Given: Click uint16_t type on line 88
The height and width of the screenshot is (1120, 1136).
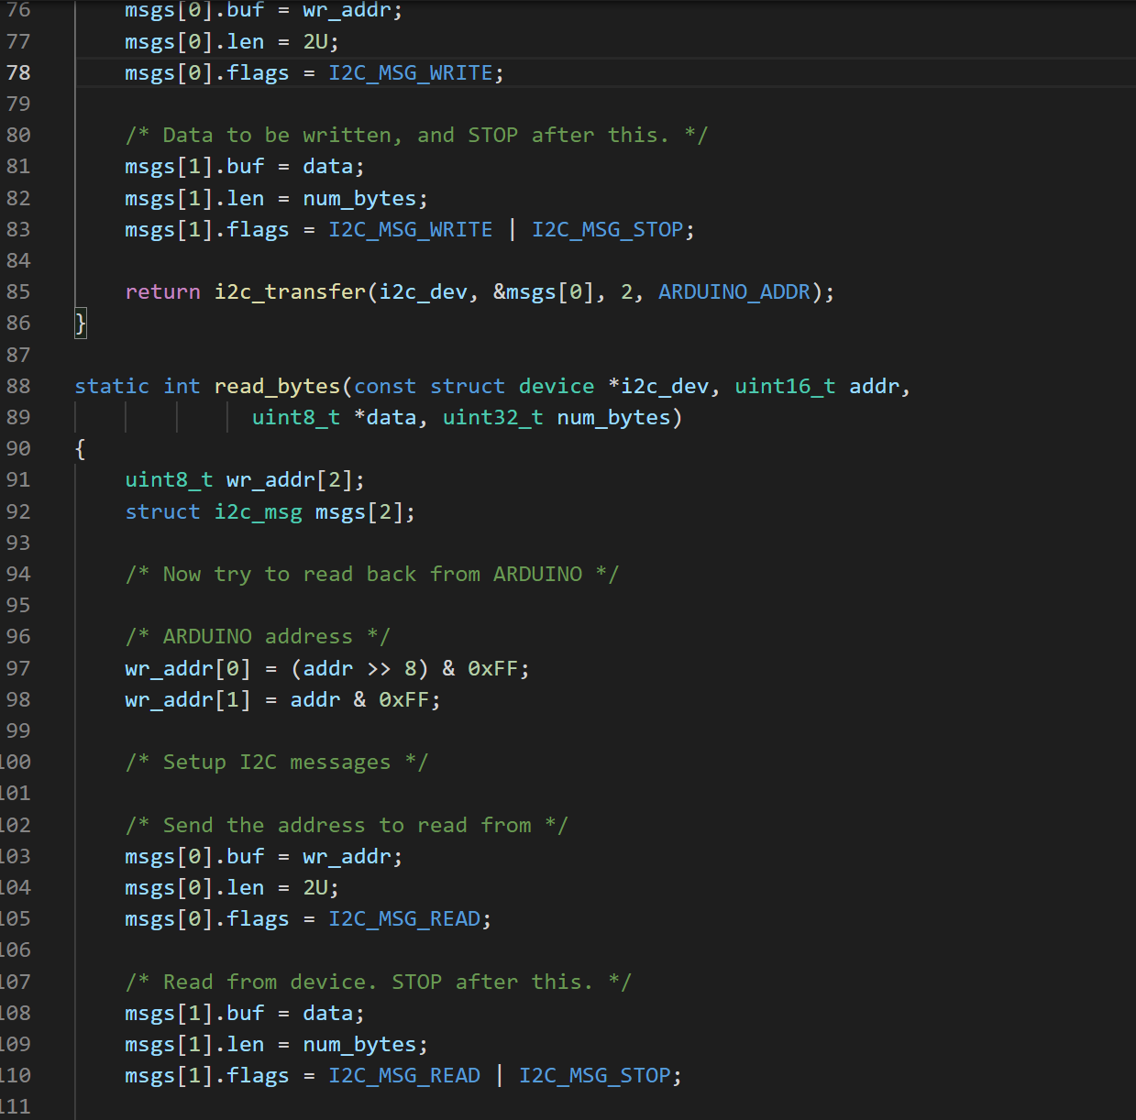Looking at the screenshot, I should 785,386.
